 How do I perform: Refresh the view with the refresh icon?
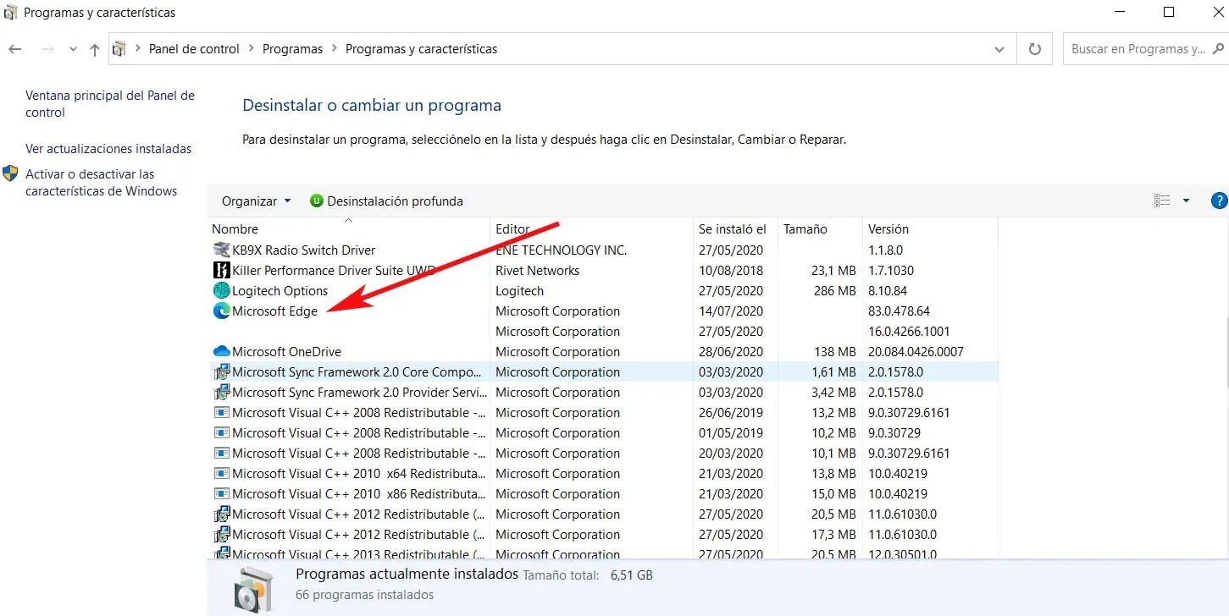tap(1034, 48)
